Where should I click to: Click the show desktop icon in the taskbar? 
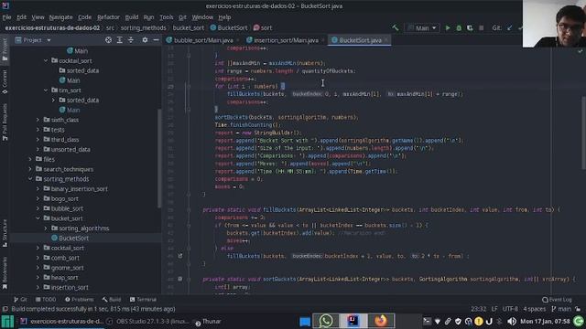coord(305,322)
